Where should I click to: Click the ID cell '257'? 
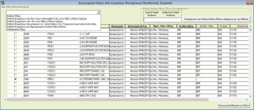tap(35, 67)
